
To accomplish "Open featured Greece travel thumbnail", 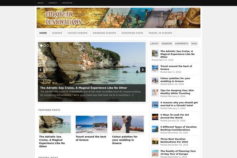I will [x=92, y=124].
